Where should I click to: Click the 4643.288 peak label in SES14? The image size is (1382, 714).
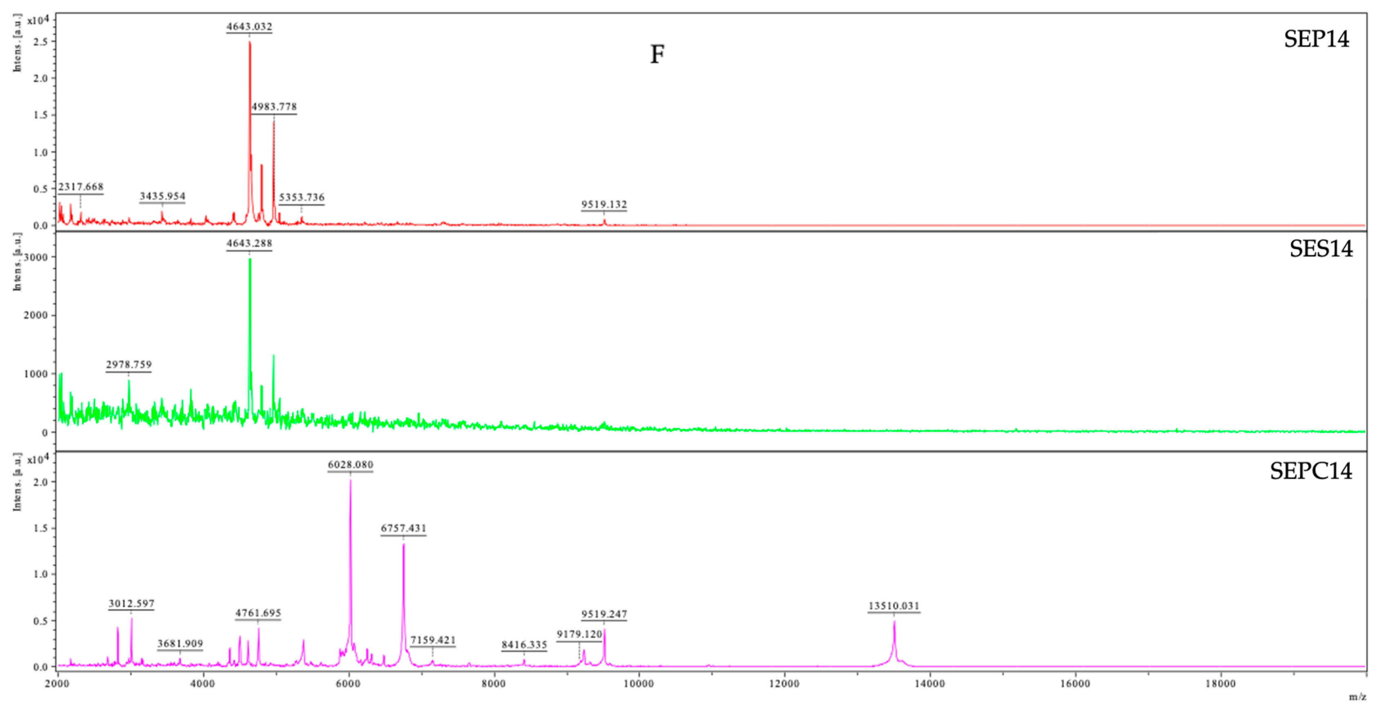249,243
